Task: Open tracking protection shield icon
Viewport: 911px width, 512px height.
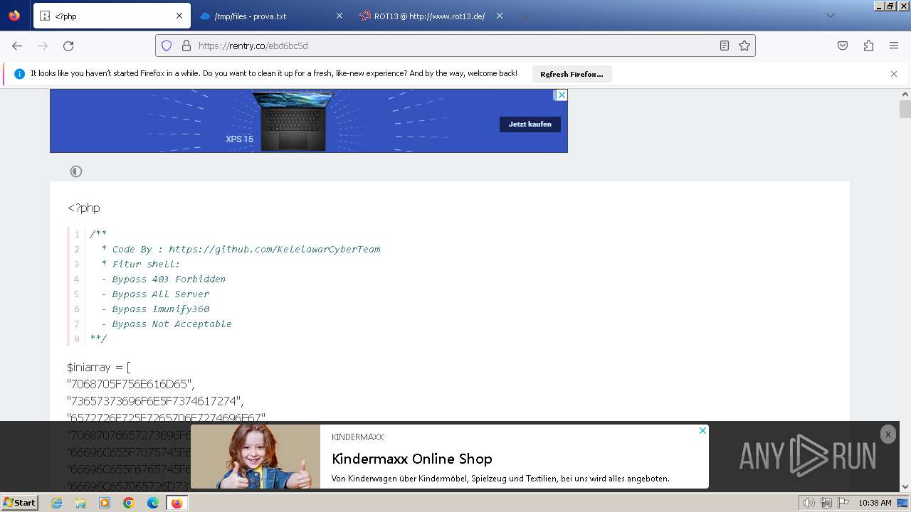Action: 167,46
